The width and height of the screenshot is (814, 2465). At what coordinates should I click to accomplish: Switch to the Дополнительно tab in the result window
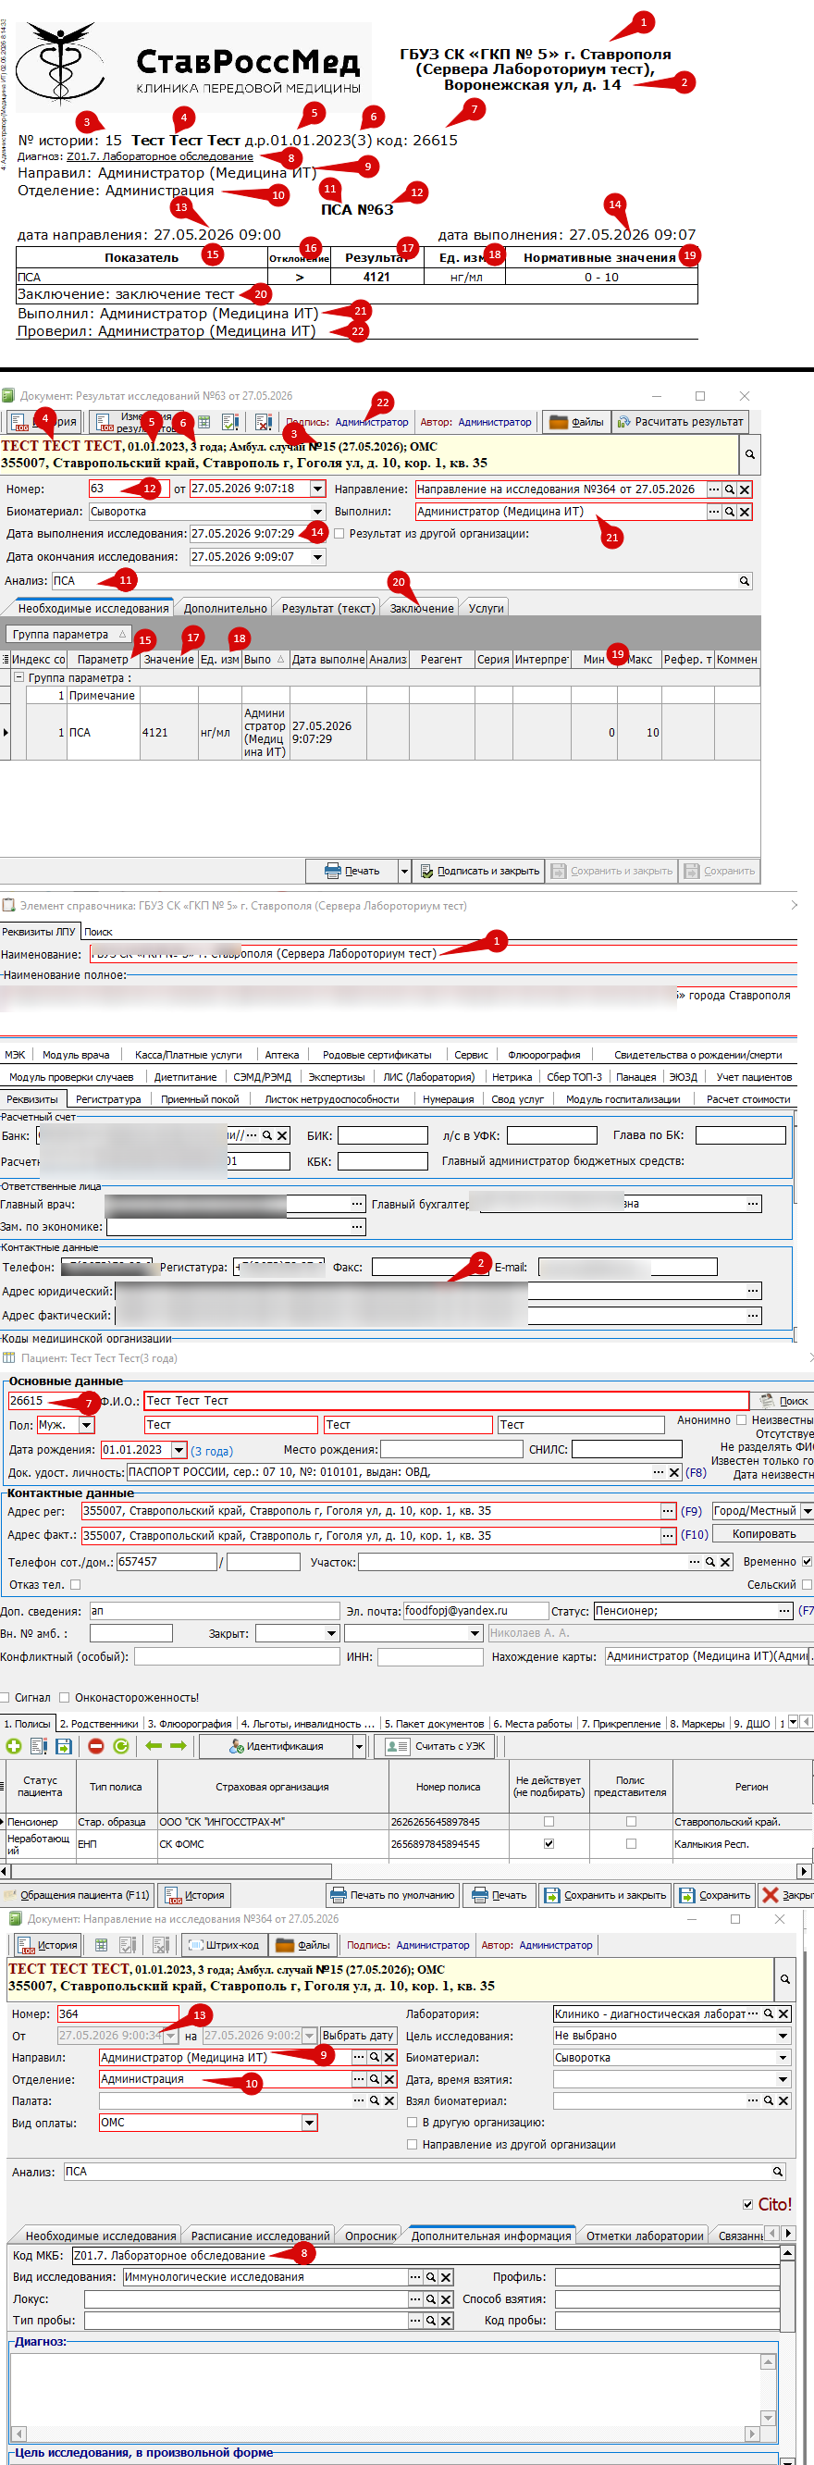(x=225, y=609)
